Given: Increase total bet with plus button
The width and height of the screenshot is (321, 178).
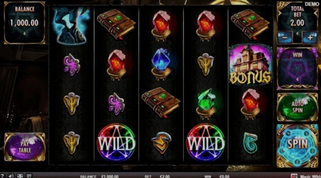Looking at the screenshot, I should coord(310,37).
